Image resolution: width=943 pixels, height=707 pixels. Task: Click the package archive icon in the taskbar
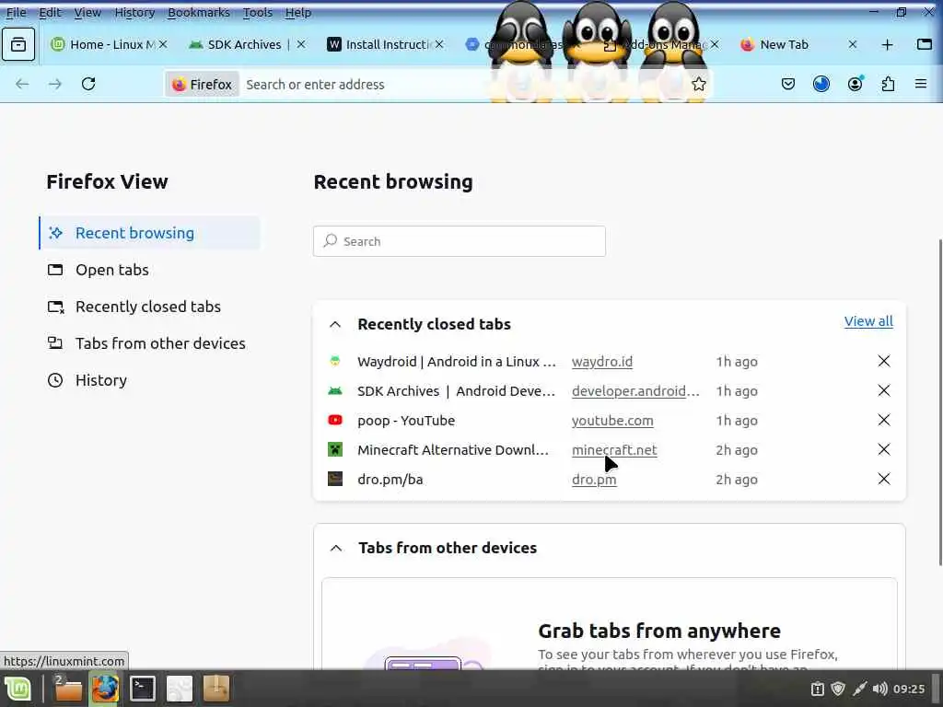point(216,689)
